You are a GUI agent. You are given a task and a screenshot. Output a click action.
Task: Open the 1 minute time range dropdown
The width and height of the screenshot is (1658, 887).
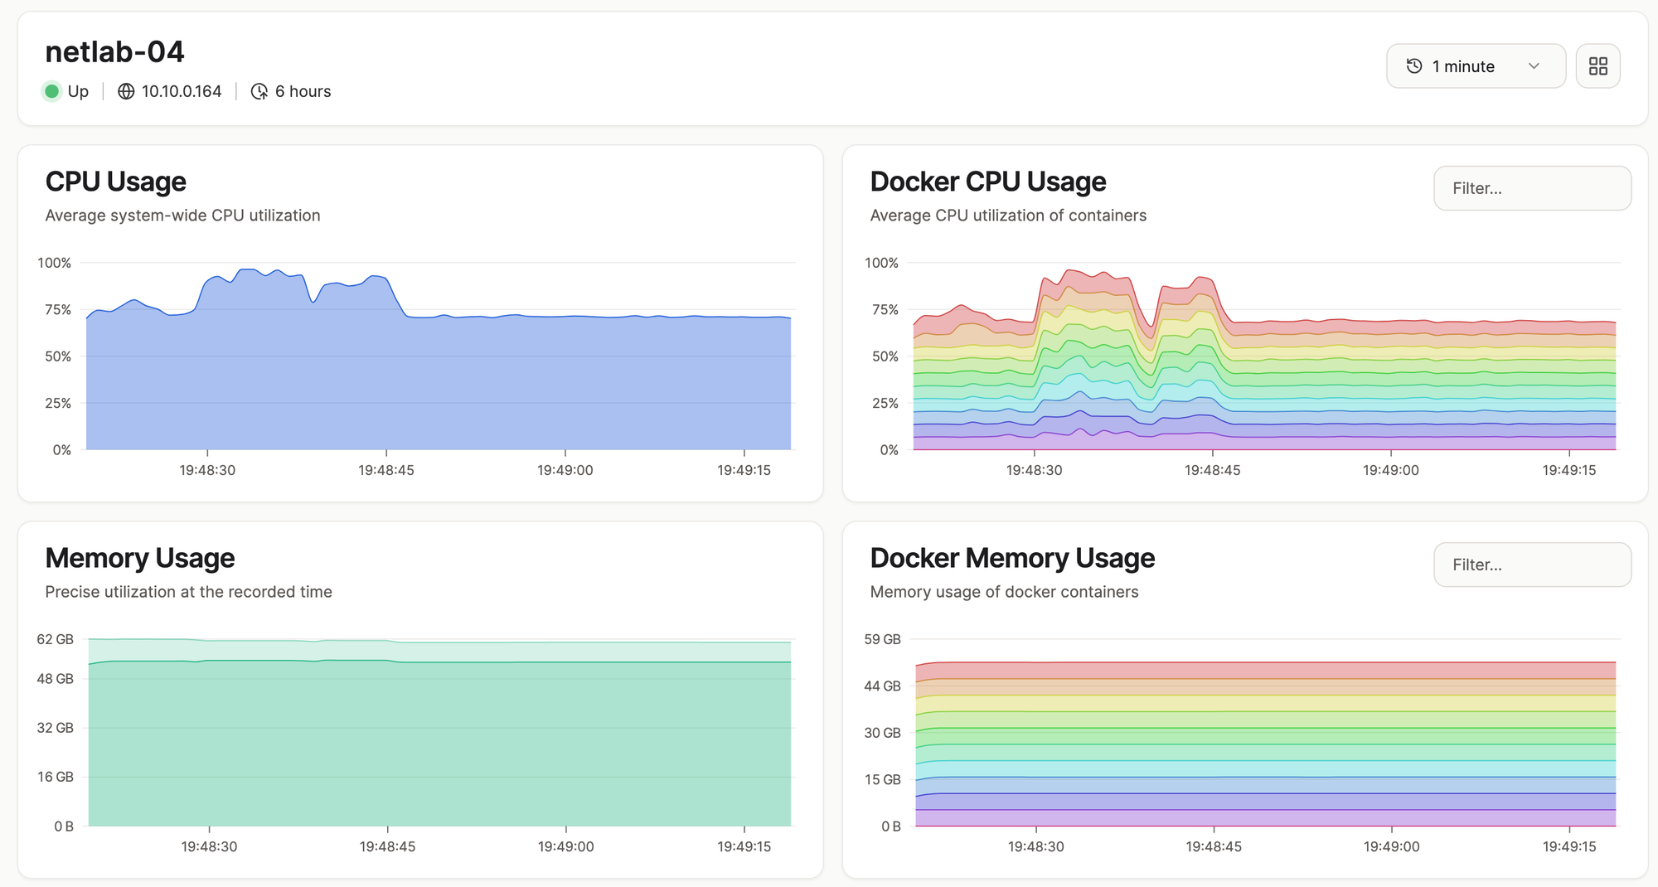[x=1476, y=66]
